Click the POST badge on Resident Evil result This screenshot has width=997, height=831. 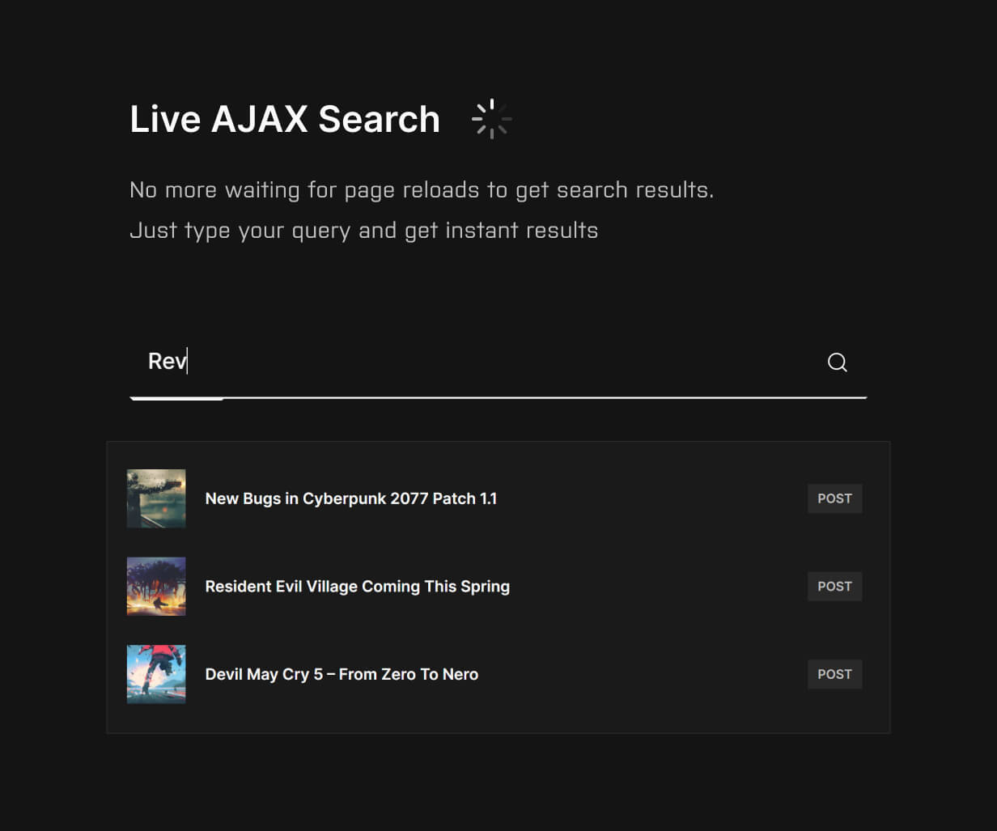(x=835, y=587)
